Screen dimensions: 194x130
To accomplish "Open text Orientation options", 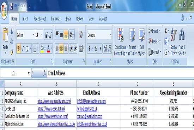I will click(71, 35).
